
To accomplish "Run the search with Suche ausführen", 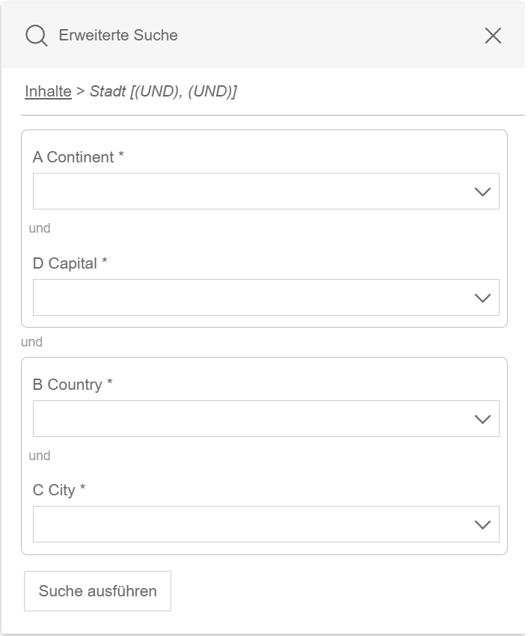I will point(98,590).
